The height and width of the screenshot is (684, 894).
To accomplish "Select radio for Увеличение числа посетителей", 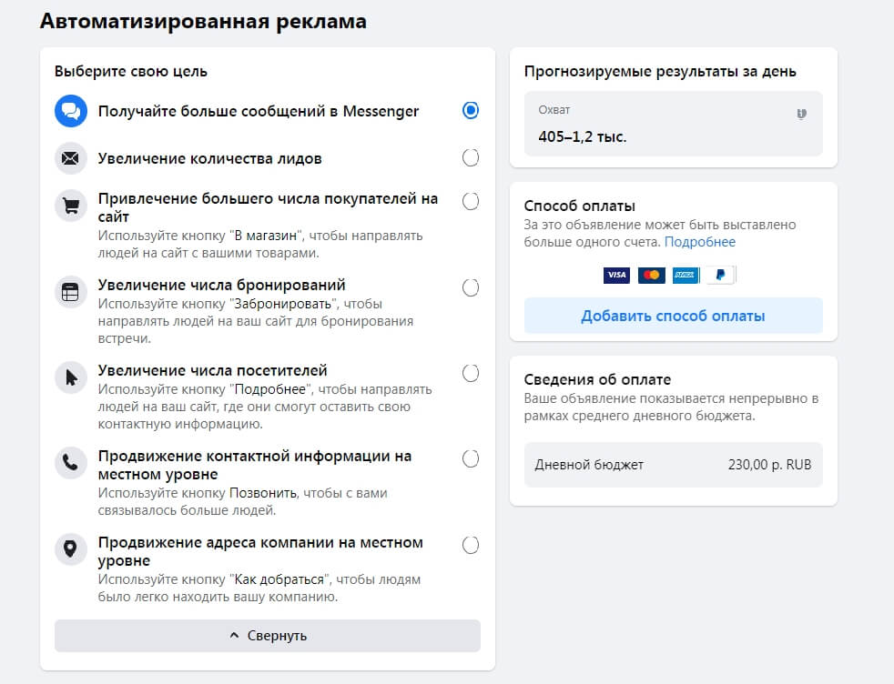I will pos(471,373).
